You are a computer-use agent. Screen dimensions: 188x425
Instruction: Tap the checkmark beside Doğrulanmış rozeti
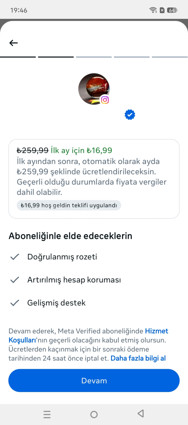[15, 257]
